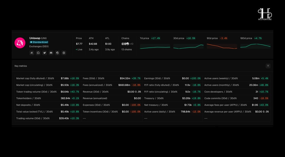Screen dimensions: 285x157
Task: Click the +10 more chains indicator
Action: coord(131,44)
